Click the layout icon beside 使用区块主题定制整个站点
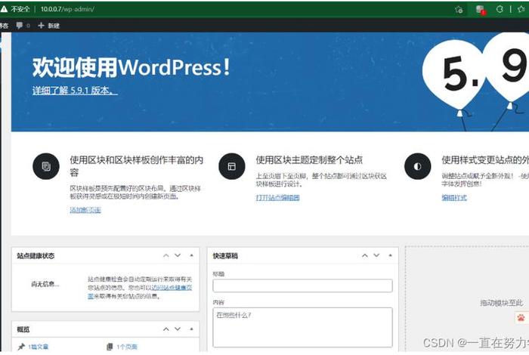The width and height of the screenshot is (529, 355). [x=232, y=166]
